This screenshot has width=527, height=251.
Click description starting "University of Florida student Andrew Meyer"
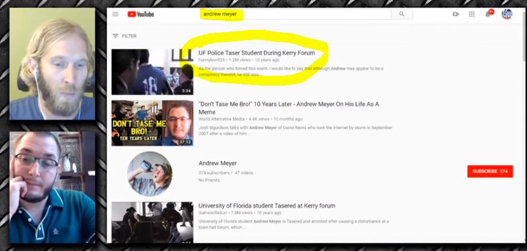point(293,224)
